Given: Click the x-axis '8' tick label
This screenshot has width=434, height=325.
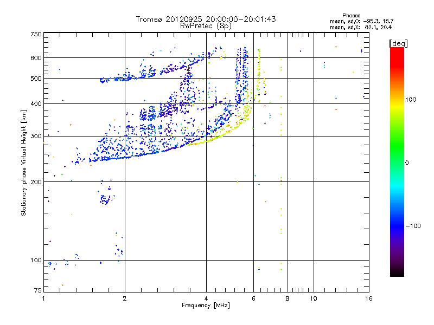Looking at the screenshot, I should (x=288, y=298).
